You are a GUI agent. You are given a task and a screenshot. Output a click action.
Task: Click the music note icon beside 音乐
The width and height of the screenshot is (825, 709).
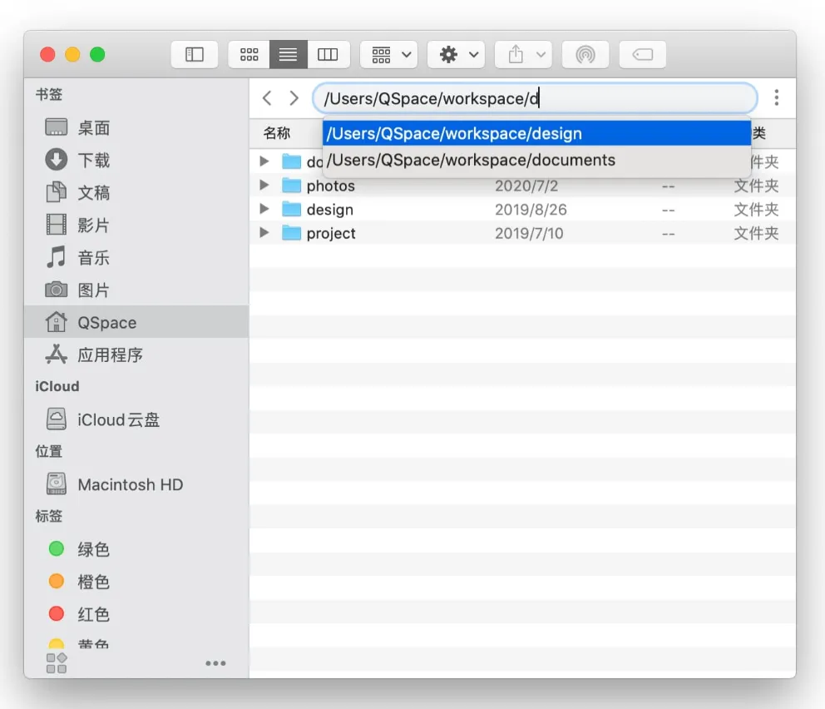pyautogui.click(x=57, y=257)
